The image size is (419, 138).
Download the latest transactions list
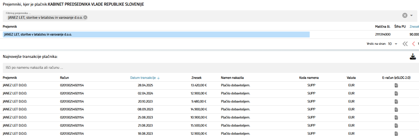413,57
